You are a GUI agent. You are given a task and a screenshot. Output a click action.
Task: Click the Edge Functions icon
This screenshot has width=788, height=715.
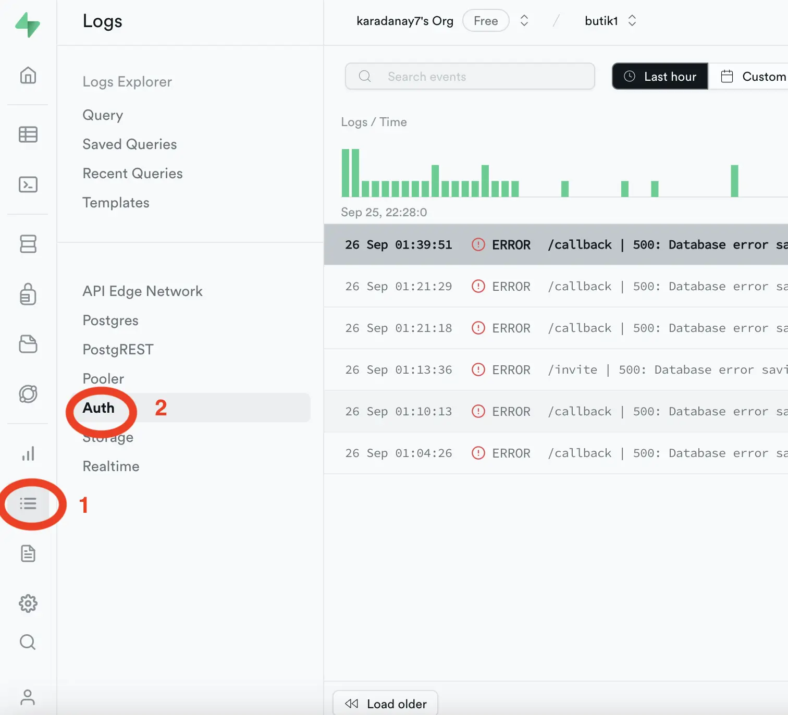click(x=28, y=394)
